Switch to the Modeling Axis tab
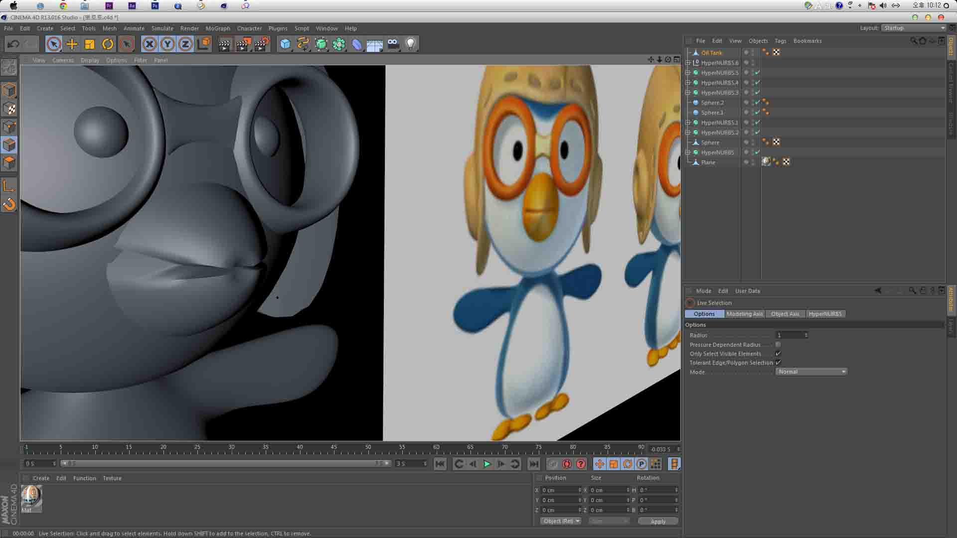 745,314
